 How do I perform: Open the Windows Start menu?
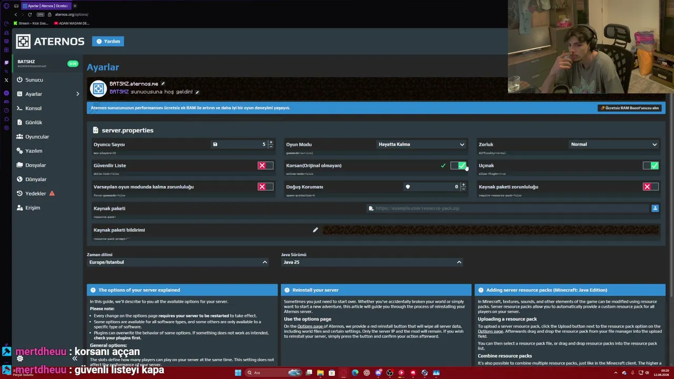point(238,373)
